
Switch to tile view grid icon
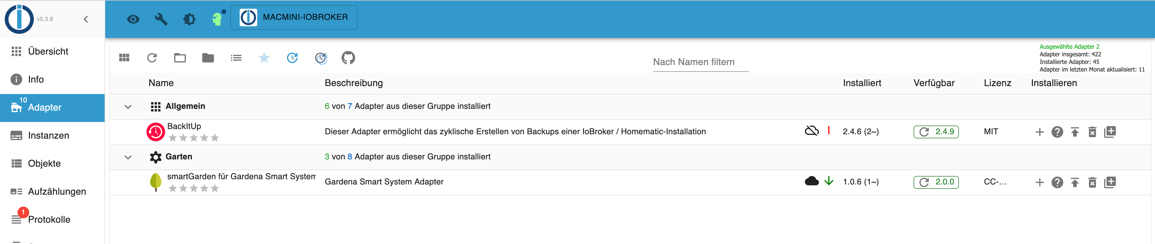[124, 58]
